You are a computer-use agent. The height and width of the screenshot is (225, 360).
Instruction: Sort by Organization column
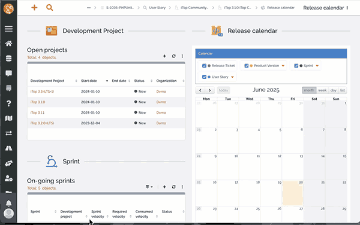[x=166, y=81]
